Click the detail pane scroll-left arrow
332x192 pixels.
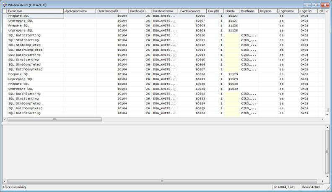pyautogui.click(x=5, y=181)
